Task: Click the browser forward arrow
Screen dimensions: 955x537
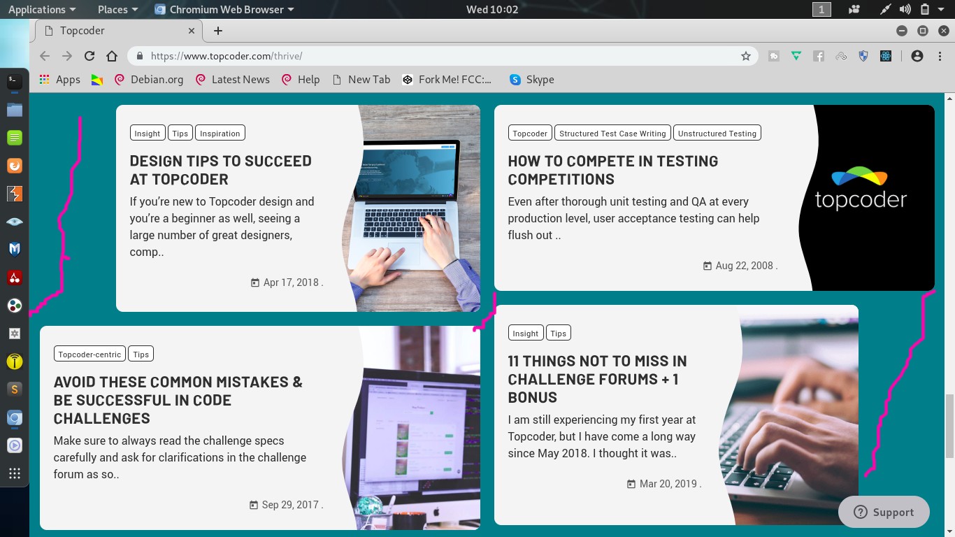Action: click(67, 56)
